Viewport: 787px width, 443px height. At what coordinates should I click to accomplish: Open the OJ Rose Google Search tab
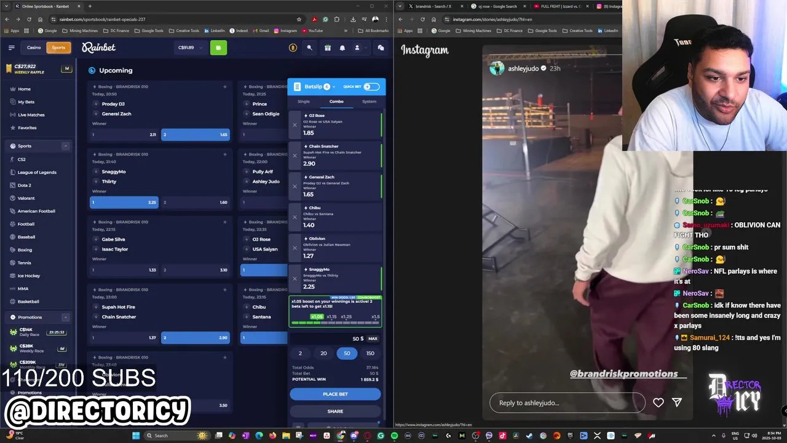click(x=497, y=6)
